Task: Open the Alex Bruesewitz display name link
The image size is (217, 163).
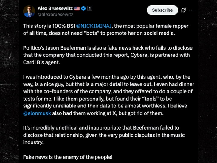Action: tap(55, 8)
